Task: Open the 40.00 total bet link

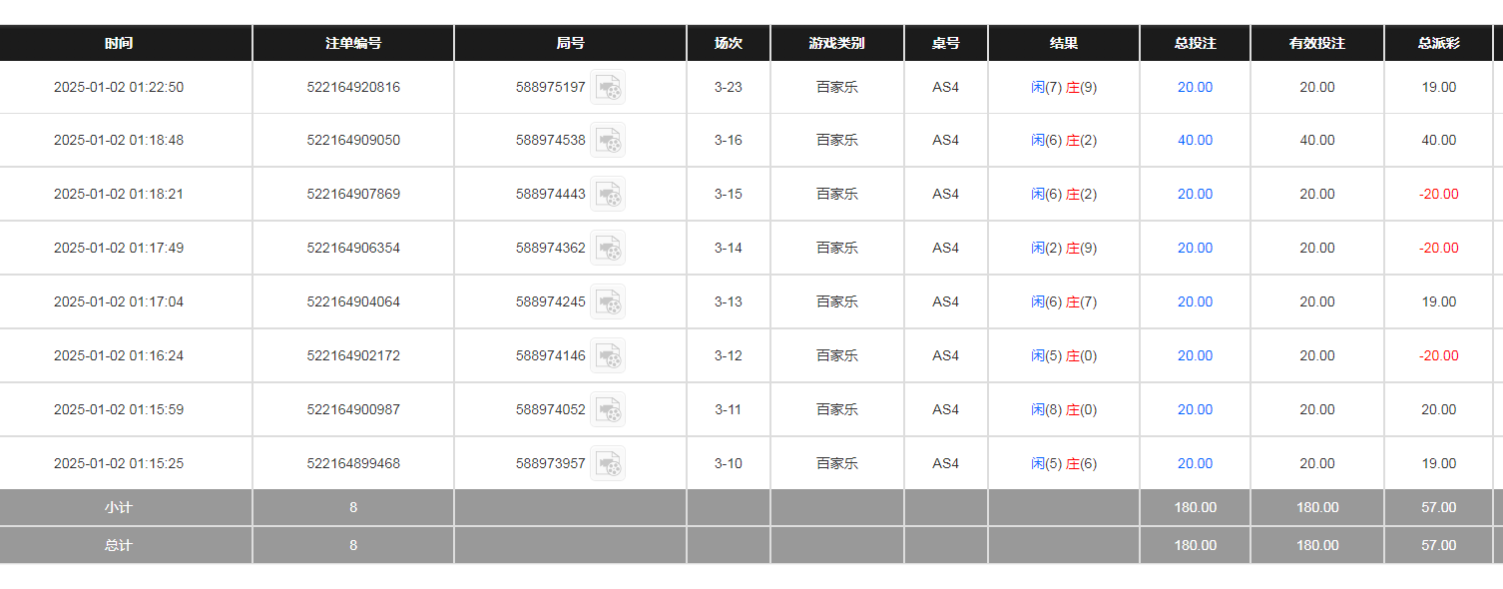Action: [1195, 141]
